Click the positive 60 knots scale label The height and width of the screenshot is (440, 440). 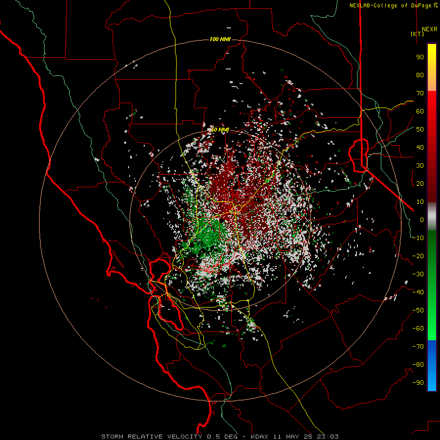[420, 111]
